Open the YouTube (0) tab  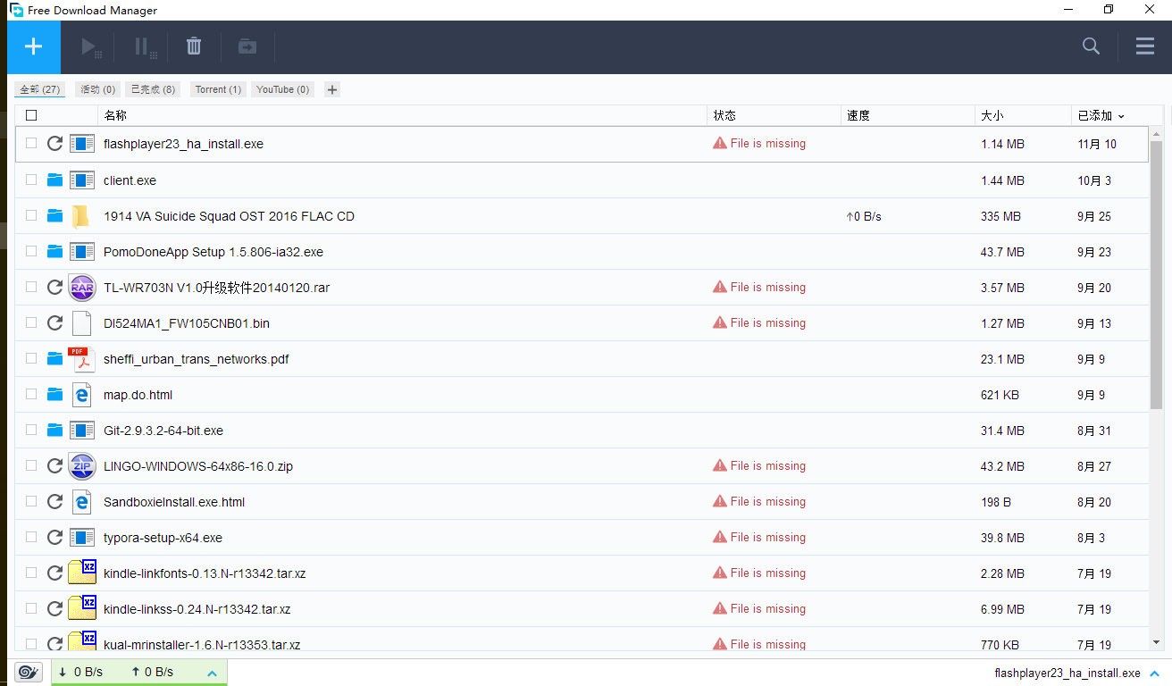(283, 89)
